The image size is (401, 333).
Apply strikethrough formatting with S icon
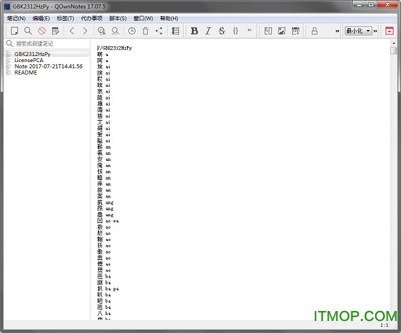click(x=222, y=31)
